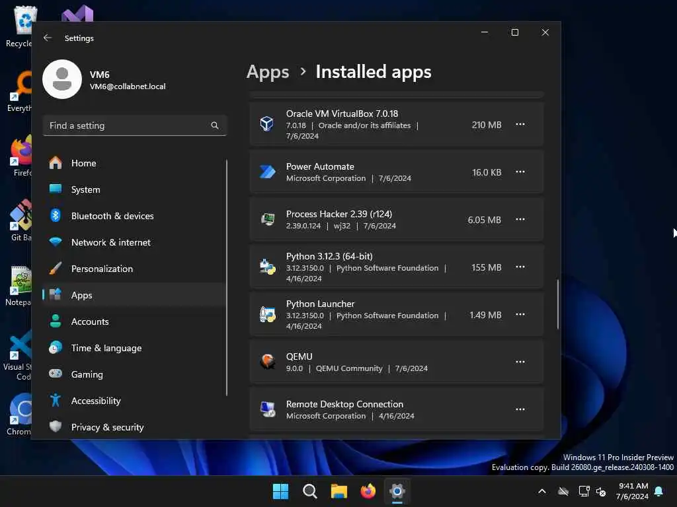Launch Firefox from the taskbar
The width and height of the screenshot is (677, 507).
368,491
